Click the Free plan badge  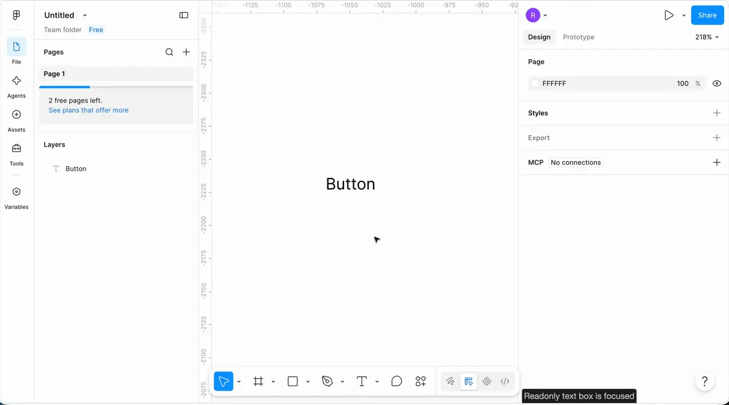click(96, 30)
